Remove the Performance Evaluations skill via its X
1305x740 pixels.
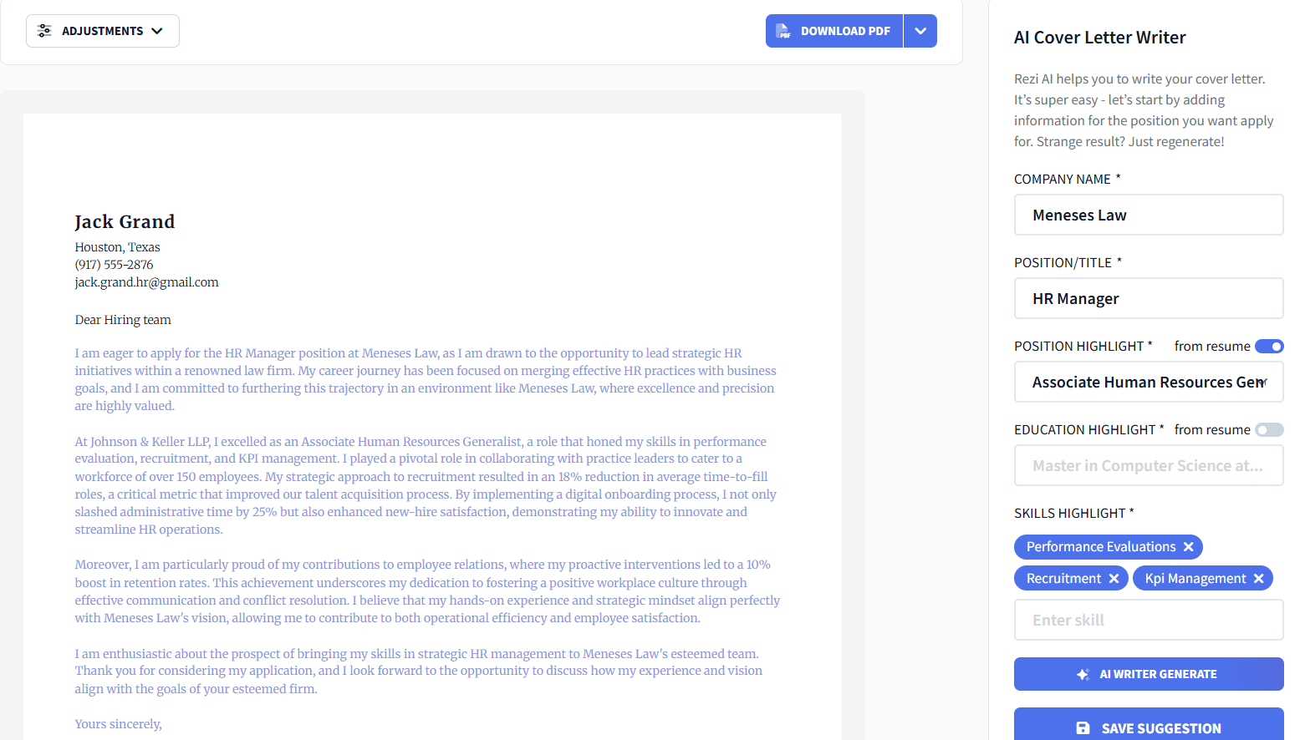click(1189, 546)
